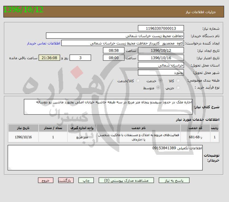This screenshot has height=202, width=229.
Task: Click ساعت باقی مانده label
Action: (x=23, y=58)
